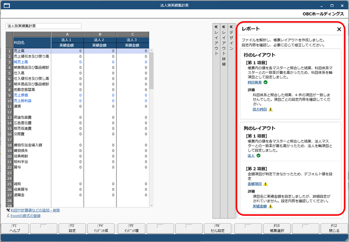349x242 pixels.
Task: Select column header C
Action: point(132,34)
